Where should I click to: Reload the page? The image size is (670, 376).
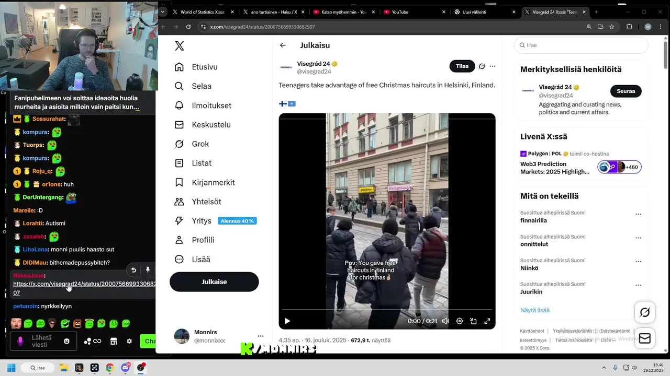click(x=189, y=27)
